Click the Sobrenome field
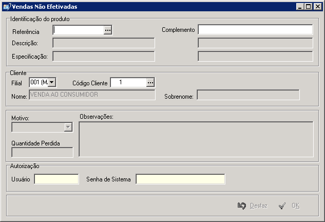Image resolution: width=325 pixels, height=222 pixels. point(248,95)
